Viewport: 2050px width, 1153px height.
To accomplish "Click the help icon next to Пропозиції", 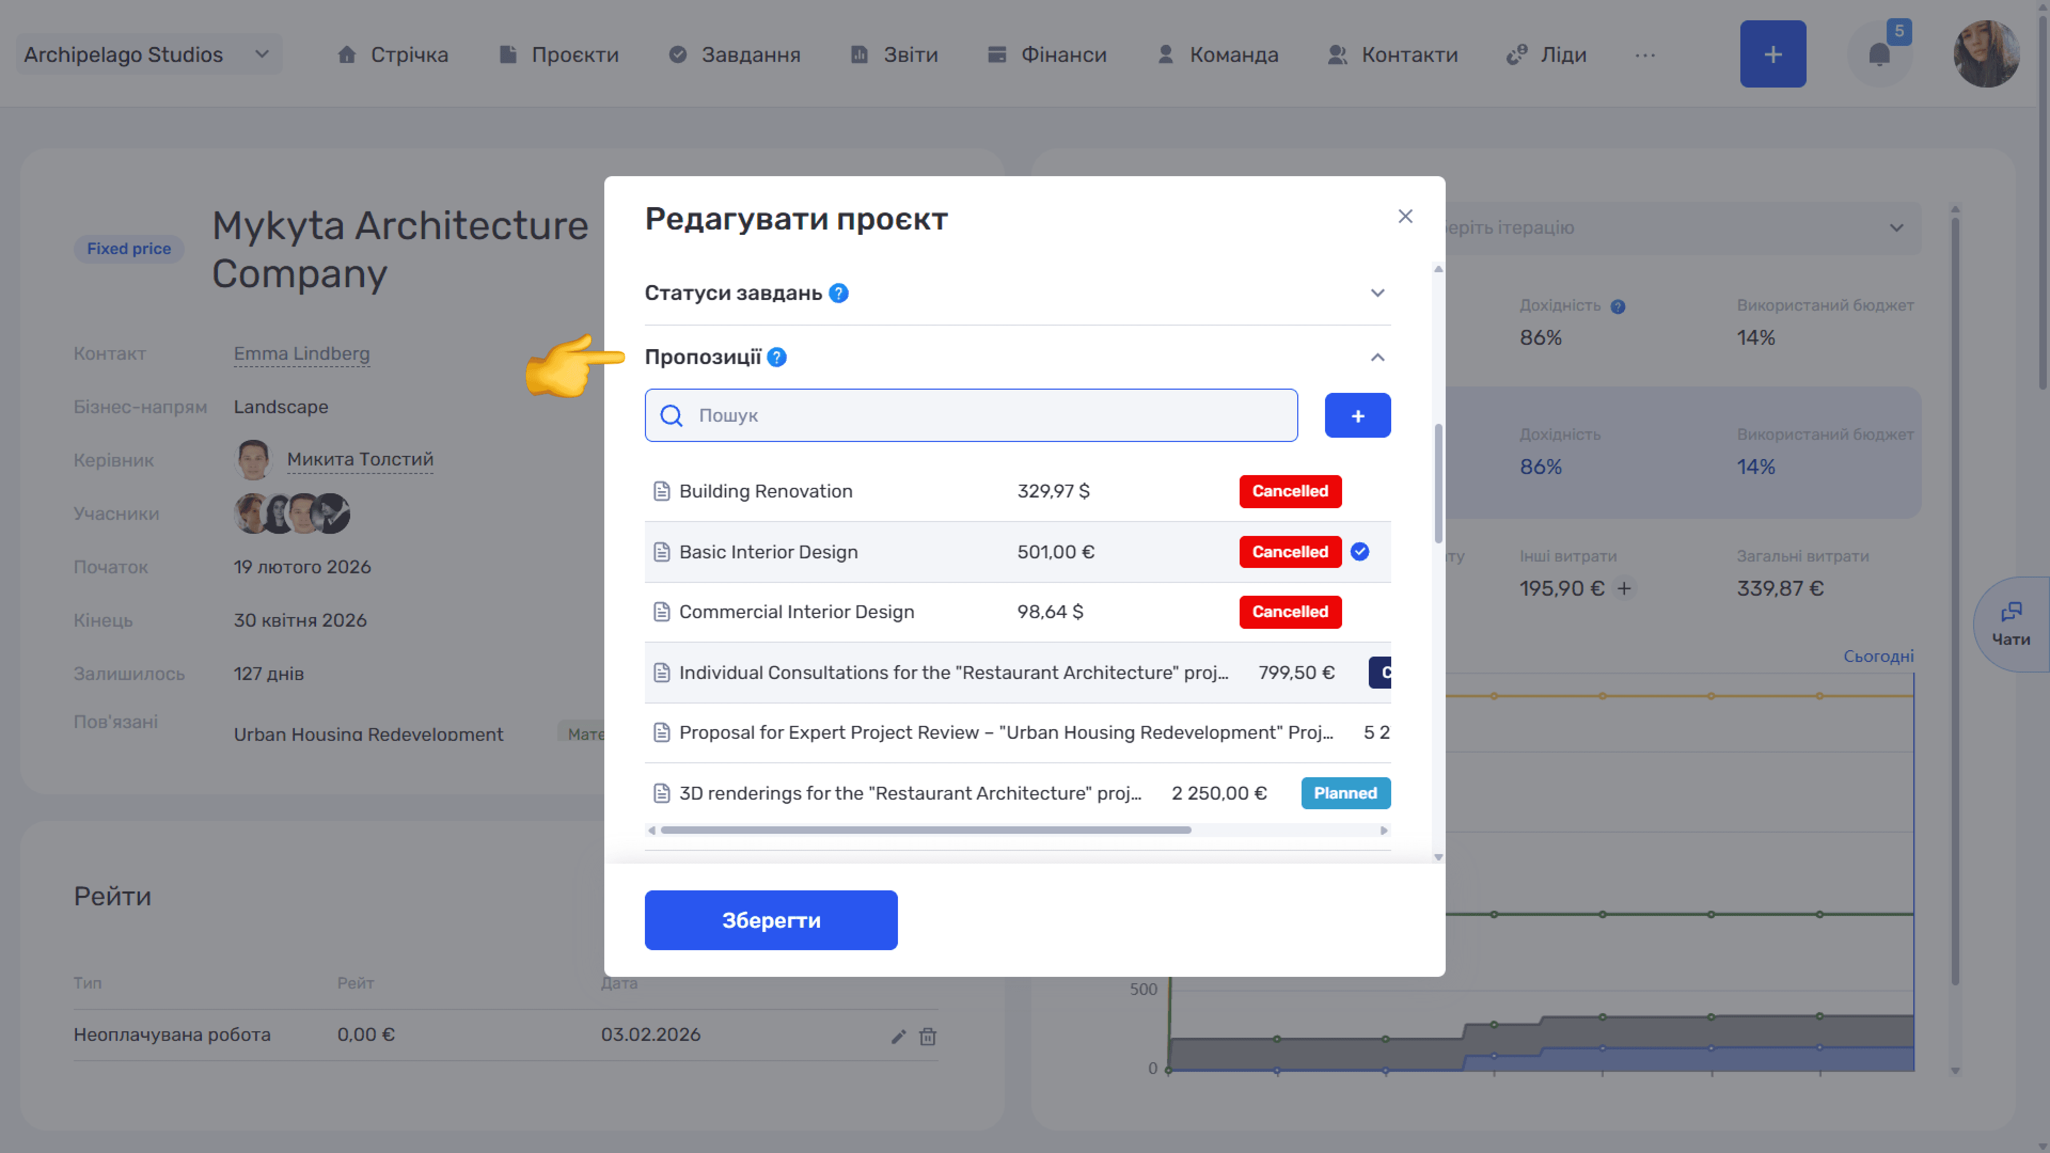I will point(777,357).
